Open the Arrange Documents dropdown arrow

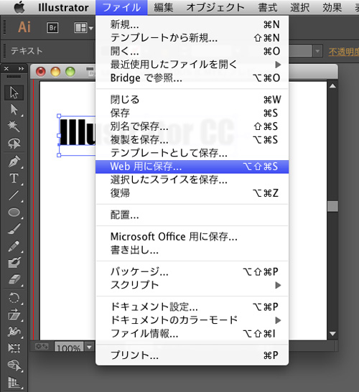coord(90,28)
